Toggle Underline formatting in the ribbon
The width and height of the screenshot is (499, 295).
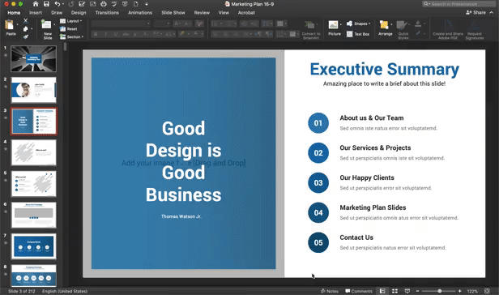(x=116, y=34)
